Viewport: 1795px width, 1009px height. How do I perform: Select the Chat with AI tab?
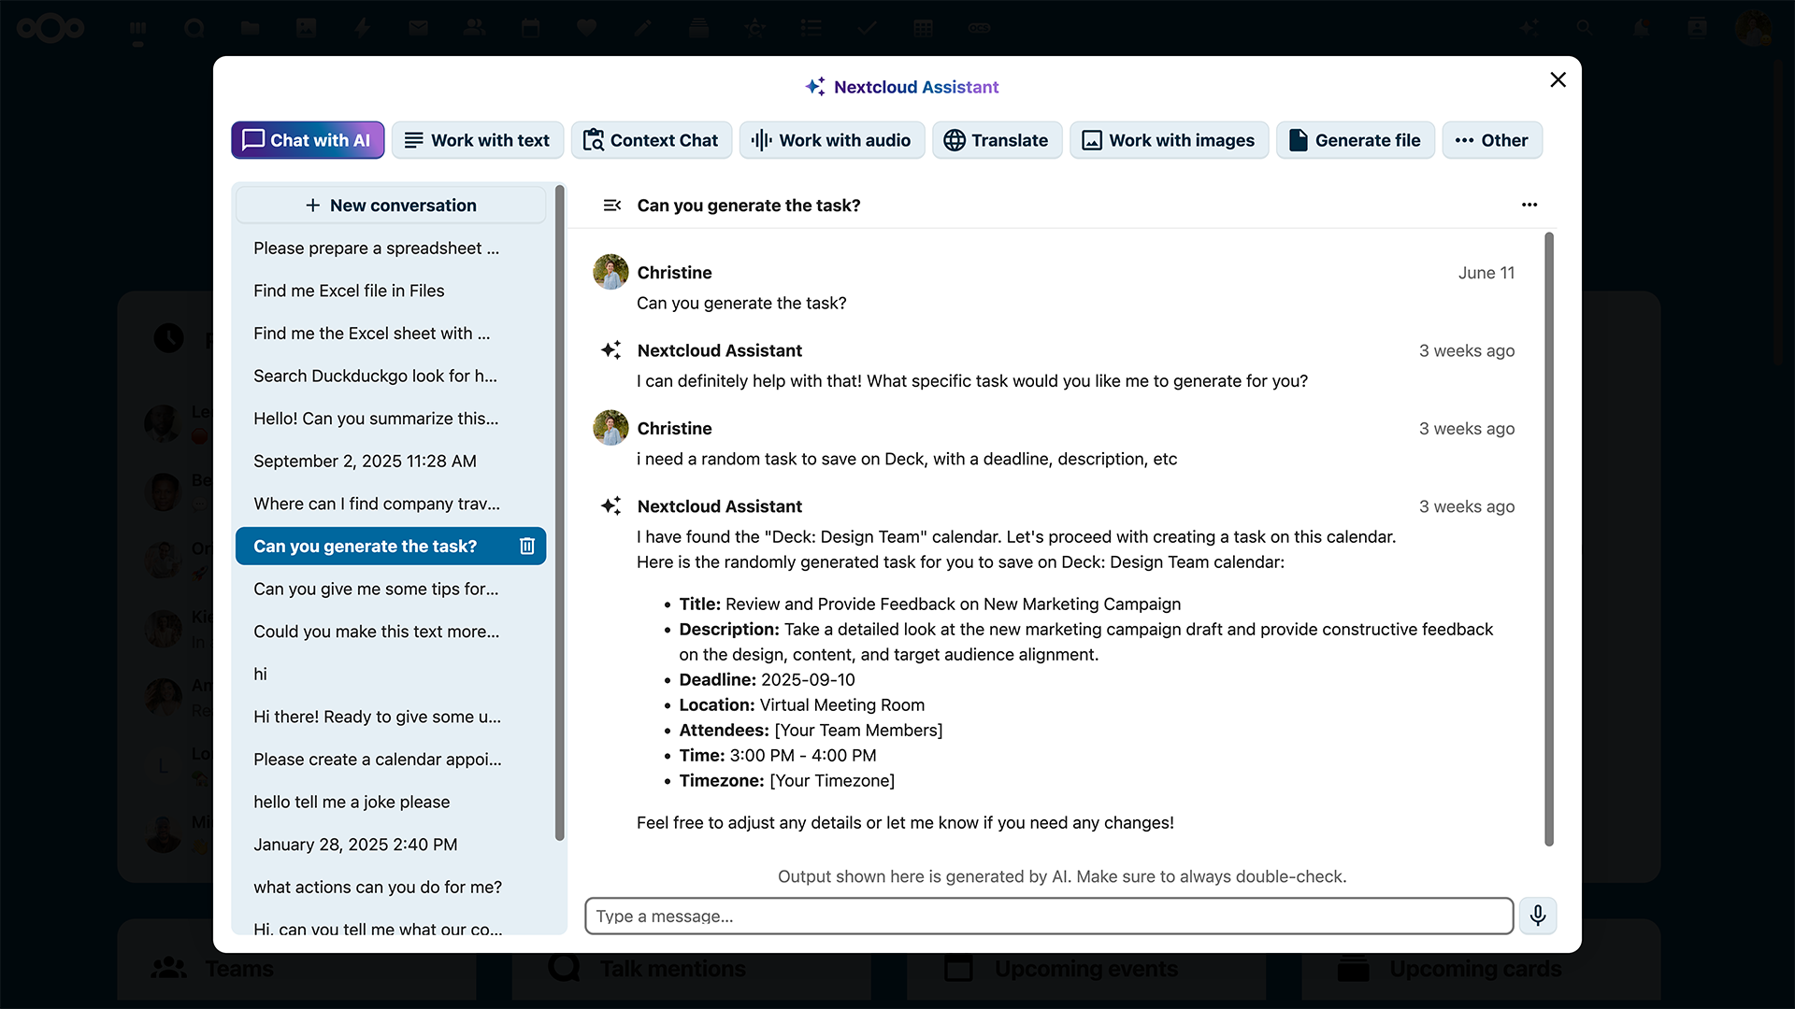point(308,140)
